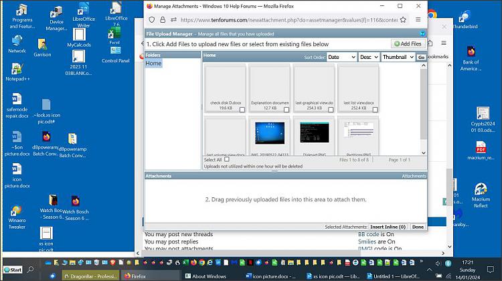Click the Firefox address bar URL

point(288,20)
